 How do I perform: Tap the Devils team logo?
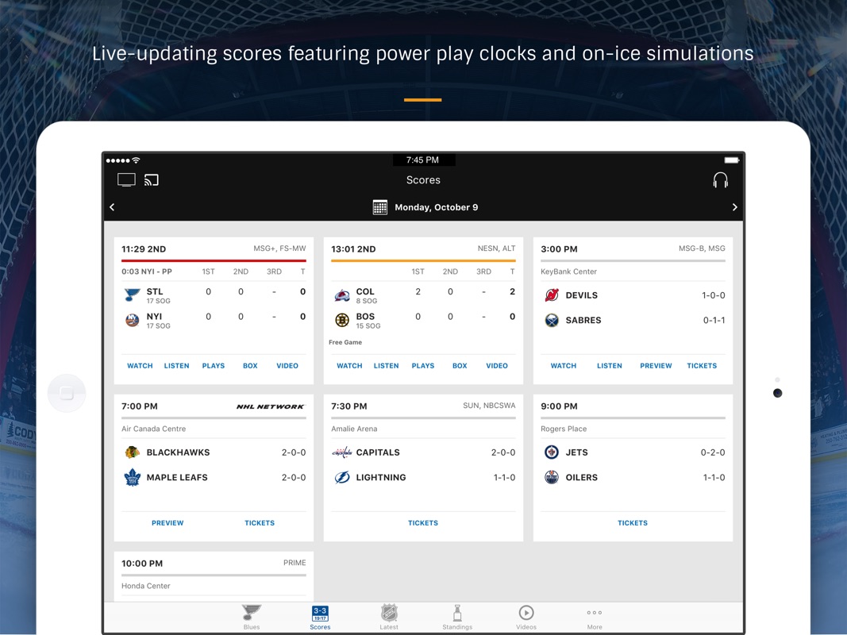[552, 294]
